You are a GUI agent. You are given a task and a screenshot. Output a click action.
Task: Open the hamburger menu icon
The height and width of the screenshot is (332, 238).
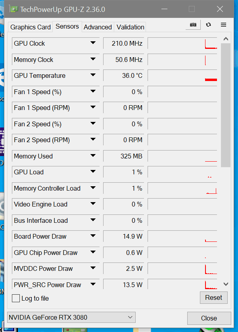[223, 25]
